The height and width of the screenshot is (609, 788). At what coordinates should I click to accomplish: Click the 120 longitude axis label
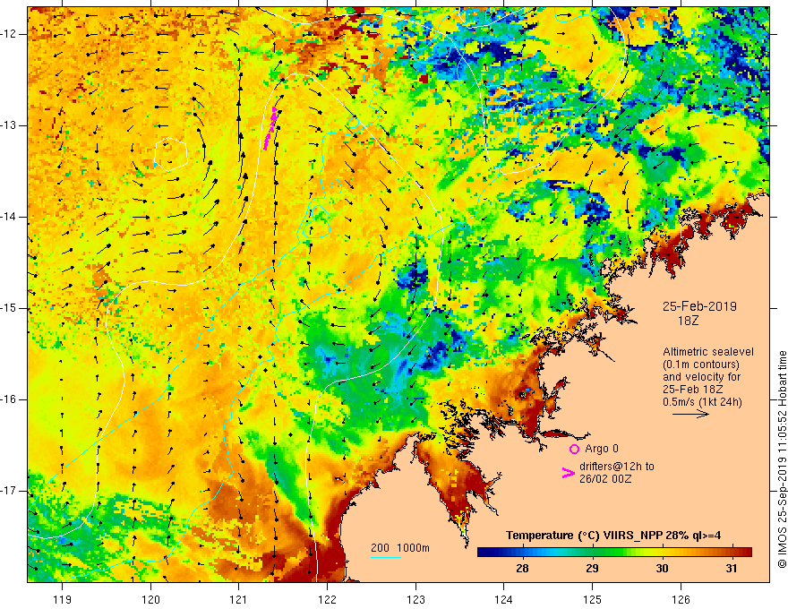click(x=150, y=599)
